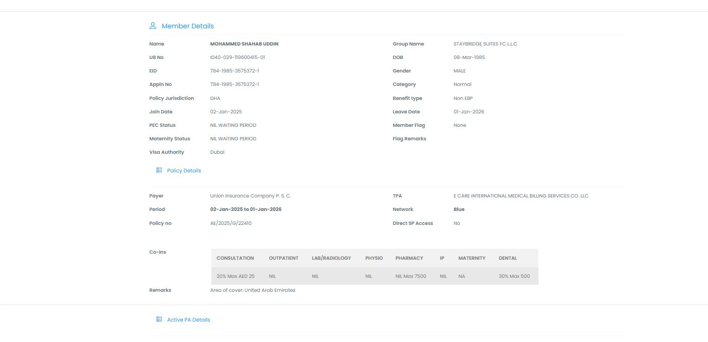
Task: Click the Direct SP Access value No
Action: click(457, 223)
